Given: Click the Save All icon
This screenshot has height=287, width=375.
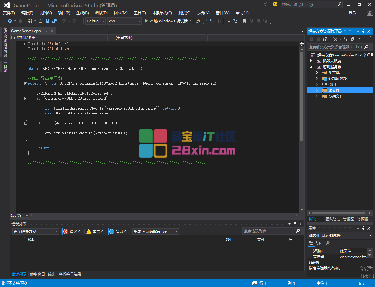Looking at the screenshot, I should coord(54,21).
